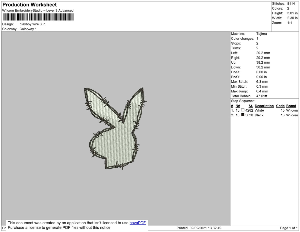This screenshot has width=300, height=232.
Task: Select the Max Stitch value '6.3 mm'
Action: coord(262,82)
